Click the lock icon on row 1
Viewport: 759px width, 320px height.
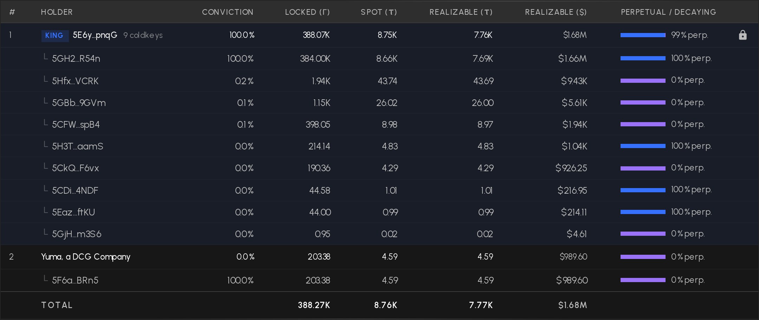point(742,35)
